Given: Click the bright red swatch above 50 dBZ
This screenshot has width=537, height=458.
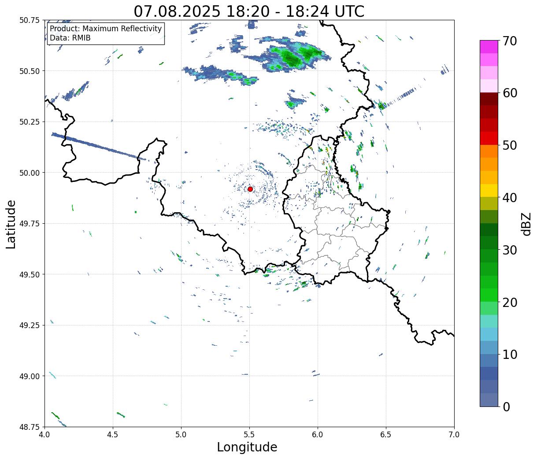Looking at the screenshot, I should coord(489,138).
